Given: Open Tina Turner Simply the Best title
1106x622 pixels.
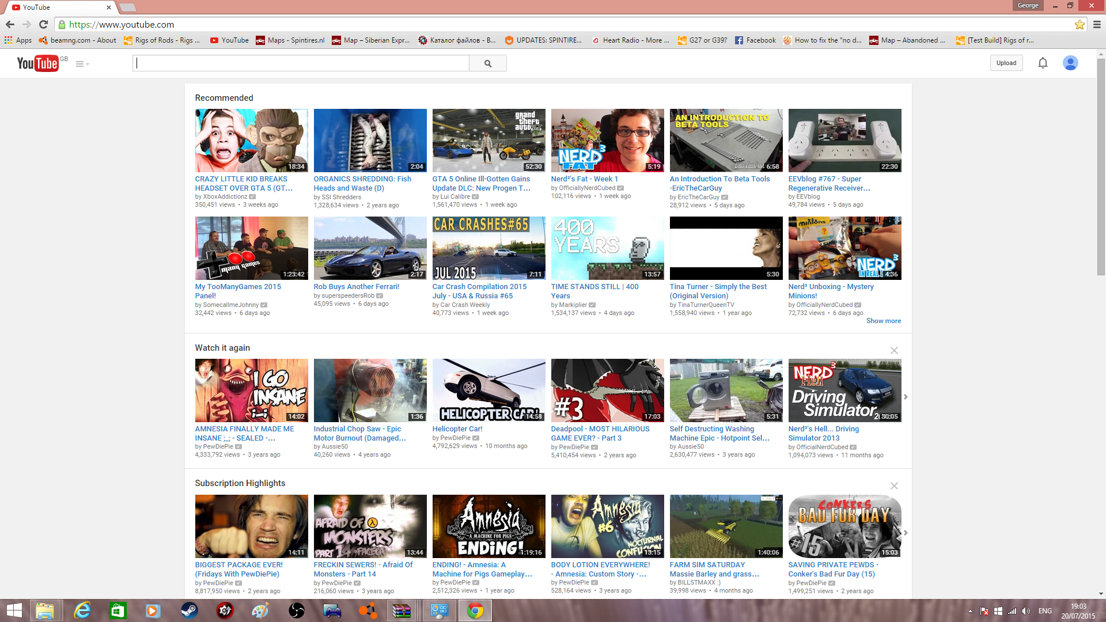Looking at the screenshot, I should 718,291.
